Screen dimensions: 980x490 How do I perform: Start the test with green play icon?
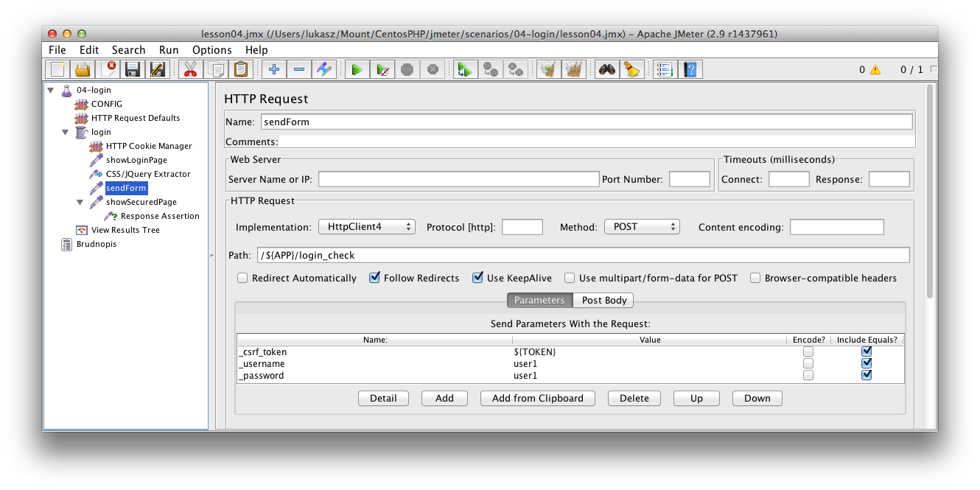click(357, 69)
